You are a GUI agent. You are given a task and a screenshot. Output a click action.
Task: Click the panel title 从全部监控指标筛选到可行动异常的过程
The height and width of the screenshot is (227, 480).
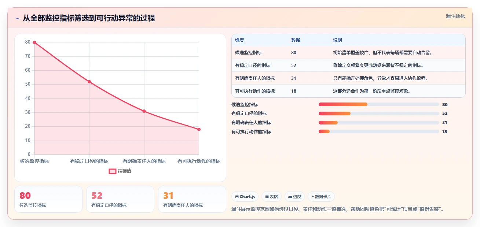(x=89, y=18)
